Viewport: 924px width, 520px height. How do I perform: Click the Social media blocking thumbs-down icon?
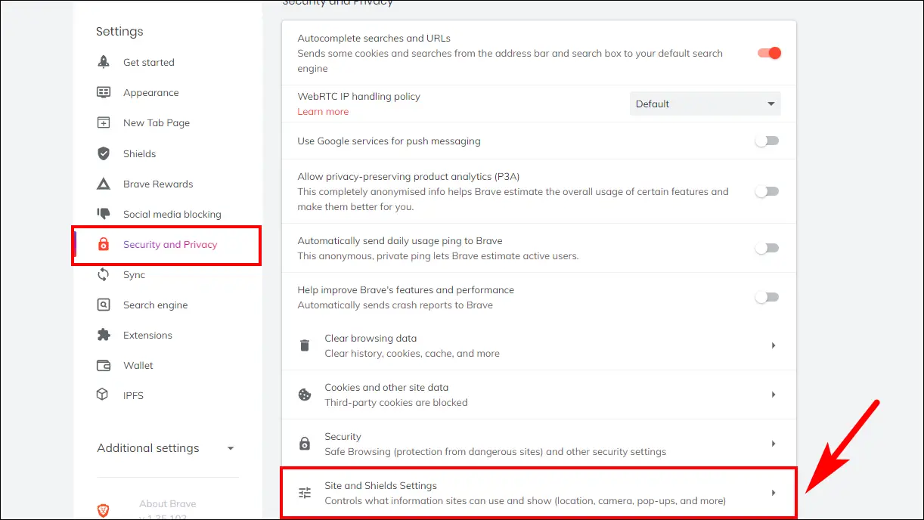(104, 214)
